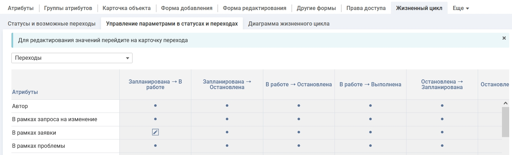Screen dimensions: 512x155
Task: Click В рамках проблемы dot under В работе → Выполнена
Action: point(370,146)
